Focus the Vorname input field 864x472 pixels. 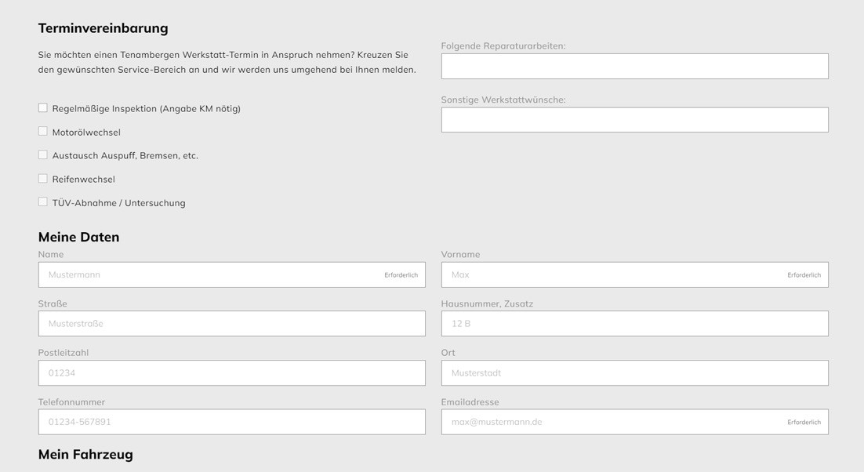615,275
